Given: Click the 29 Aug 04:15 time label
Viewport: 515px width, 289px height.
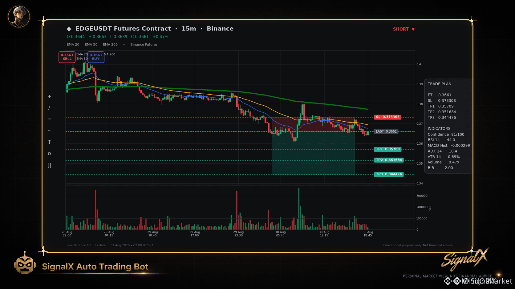Looking at the screenshot, I should click(x=109, y=234).
